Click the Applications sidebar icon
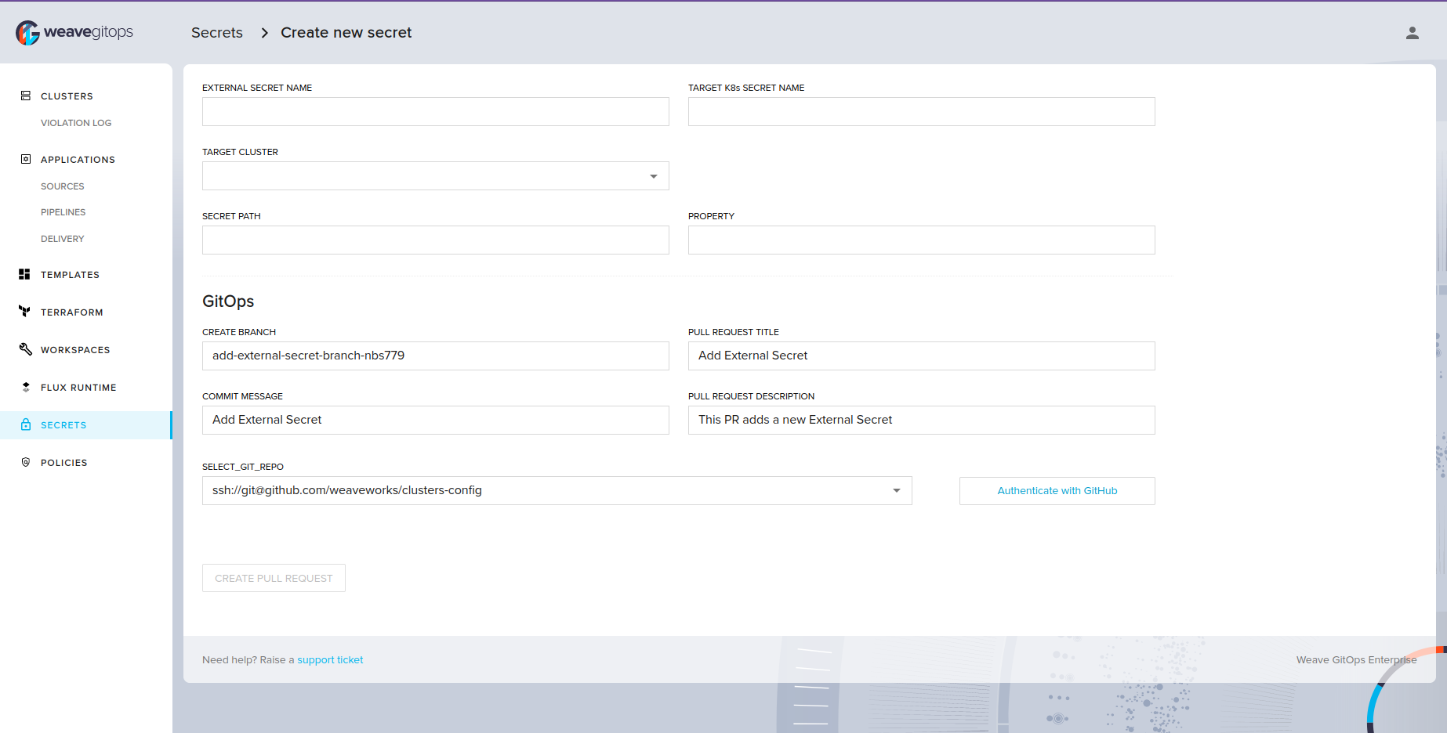1447x733 pixels. coord(26,159)
